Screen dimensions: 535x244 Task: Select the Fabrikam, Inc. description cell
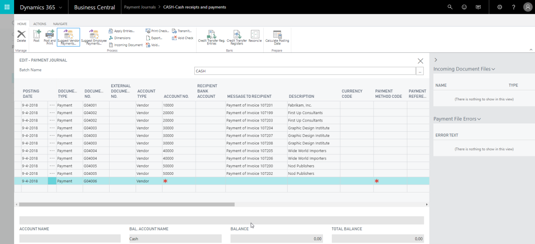313,105
